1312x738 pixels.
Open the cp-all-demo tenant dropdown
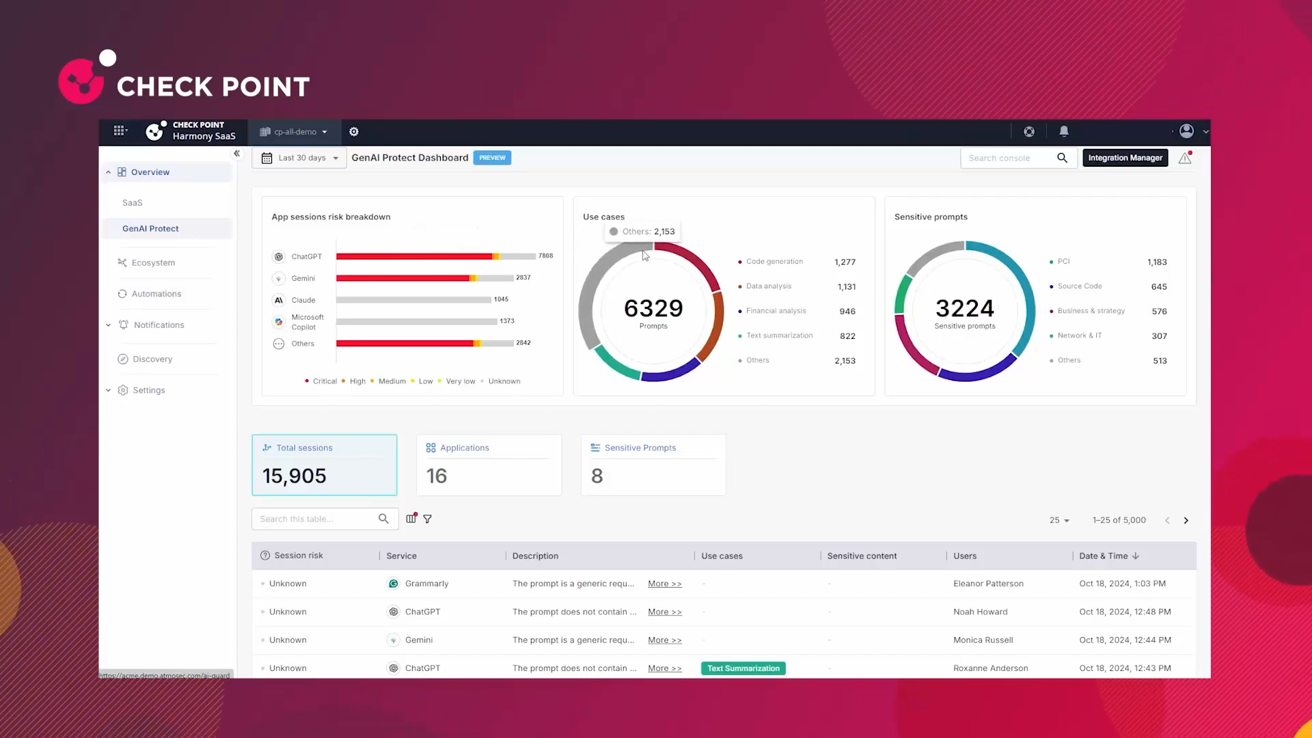point(294,132)
